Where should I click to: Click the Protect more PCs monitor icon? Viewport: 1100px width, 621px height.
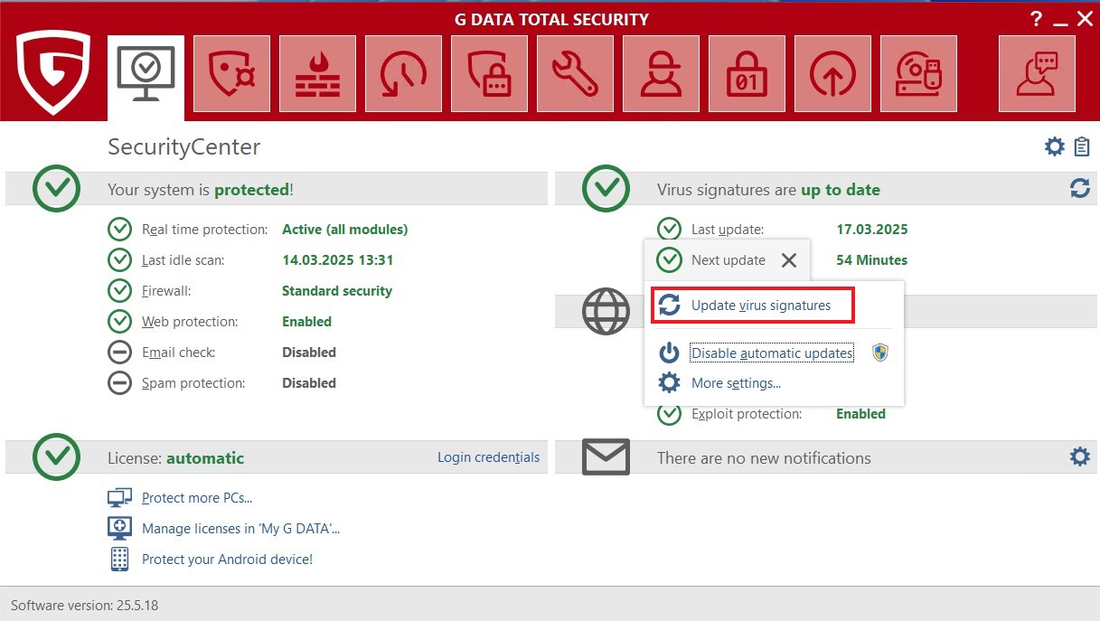[119, 497]
